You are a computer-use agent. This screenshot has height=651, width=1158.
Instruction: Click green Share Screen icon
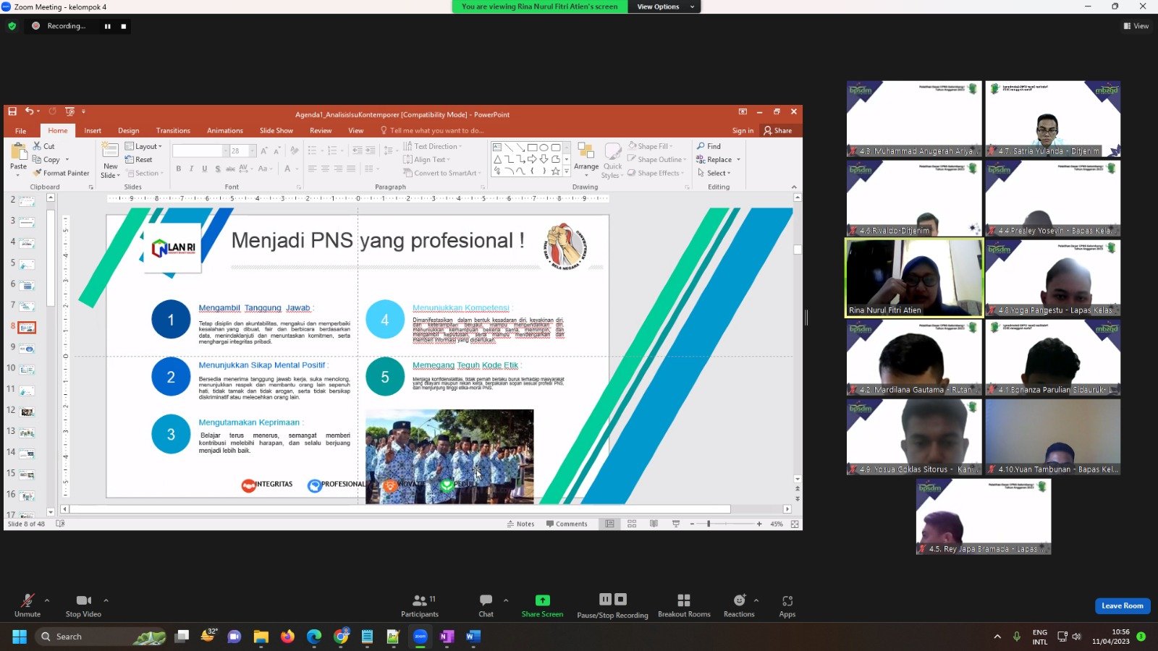click(542, 600)
